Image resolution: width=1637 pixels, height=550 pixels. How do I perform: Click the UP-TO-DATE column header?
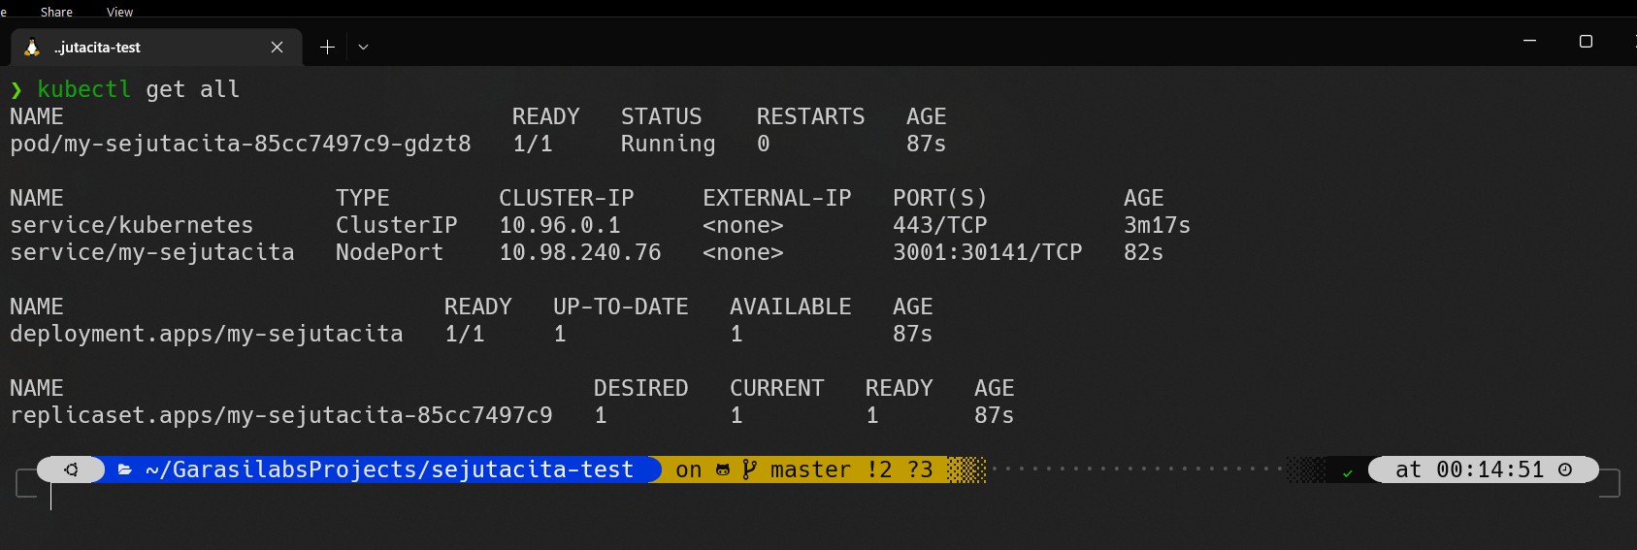click(x=621, y=307)
